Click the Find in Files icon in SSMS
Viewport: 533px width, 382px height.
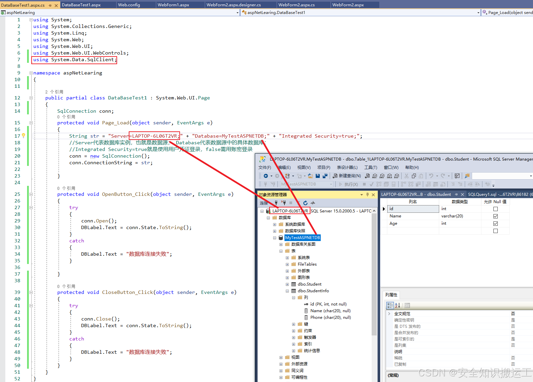tap(467, 176)
